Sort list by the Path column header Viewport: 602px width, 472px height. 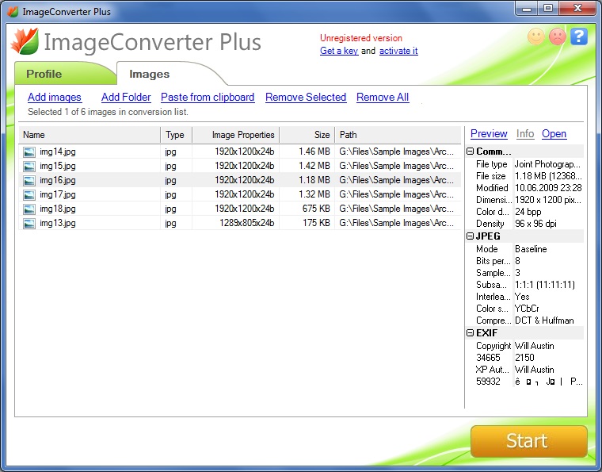click(398, 135)
